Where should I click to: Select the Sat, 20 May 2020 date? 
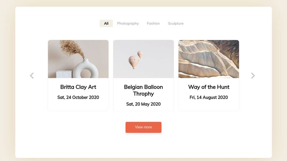tap(143, 104)
